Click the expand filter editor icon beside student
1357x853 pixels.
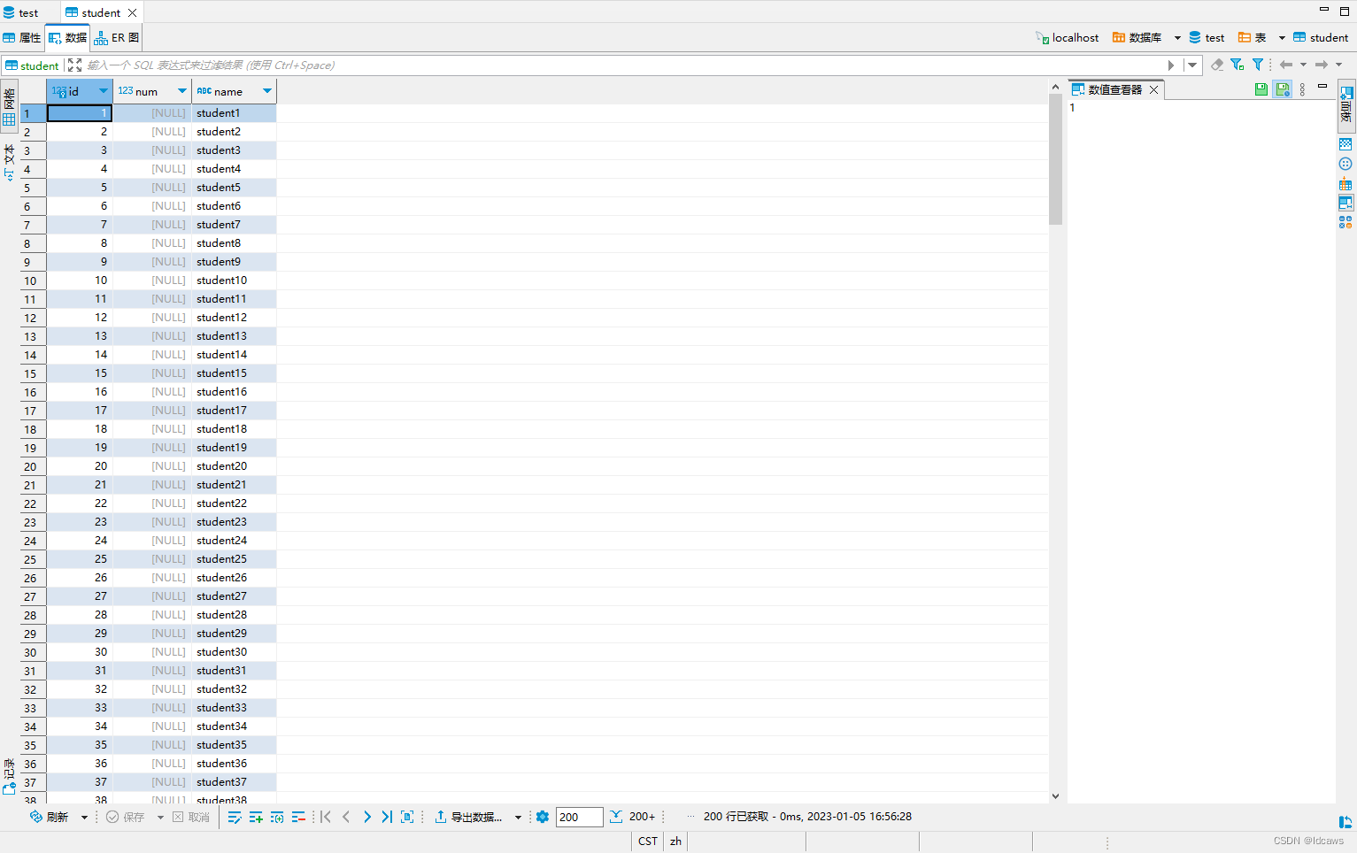tap(75, 65)
